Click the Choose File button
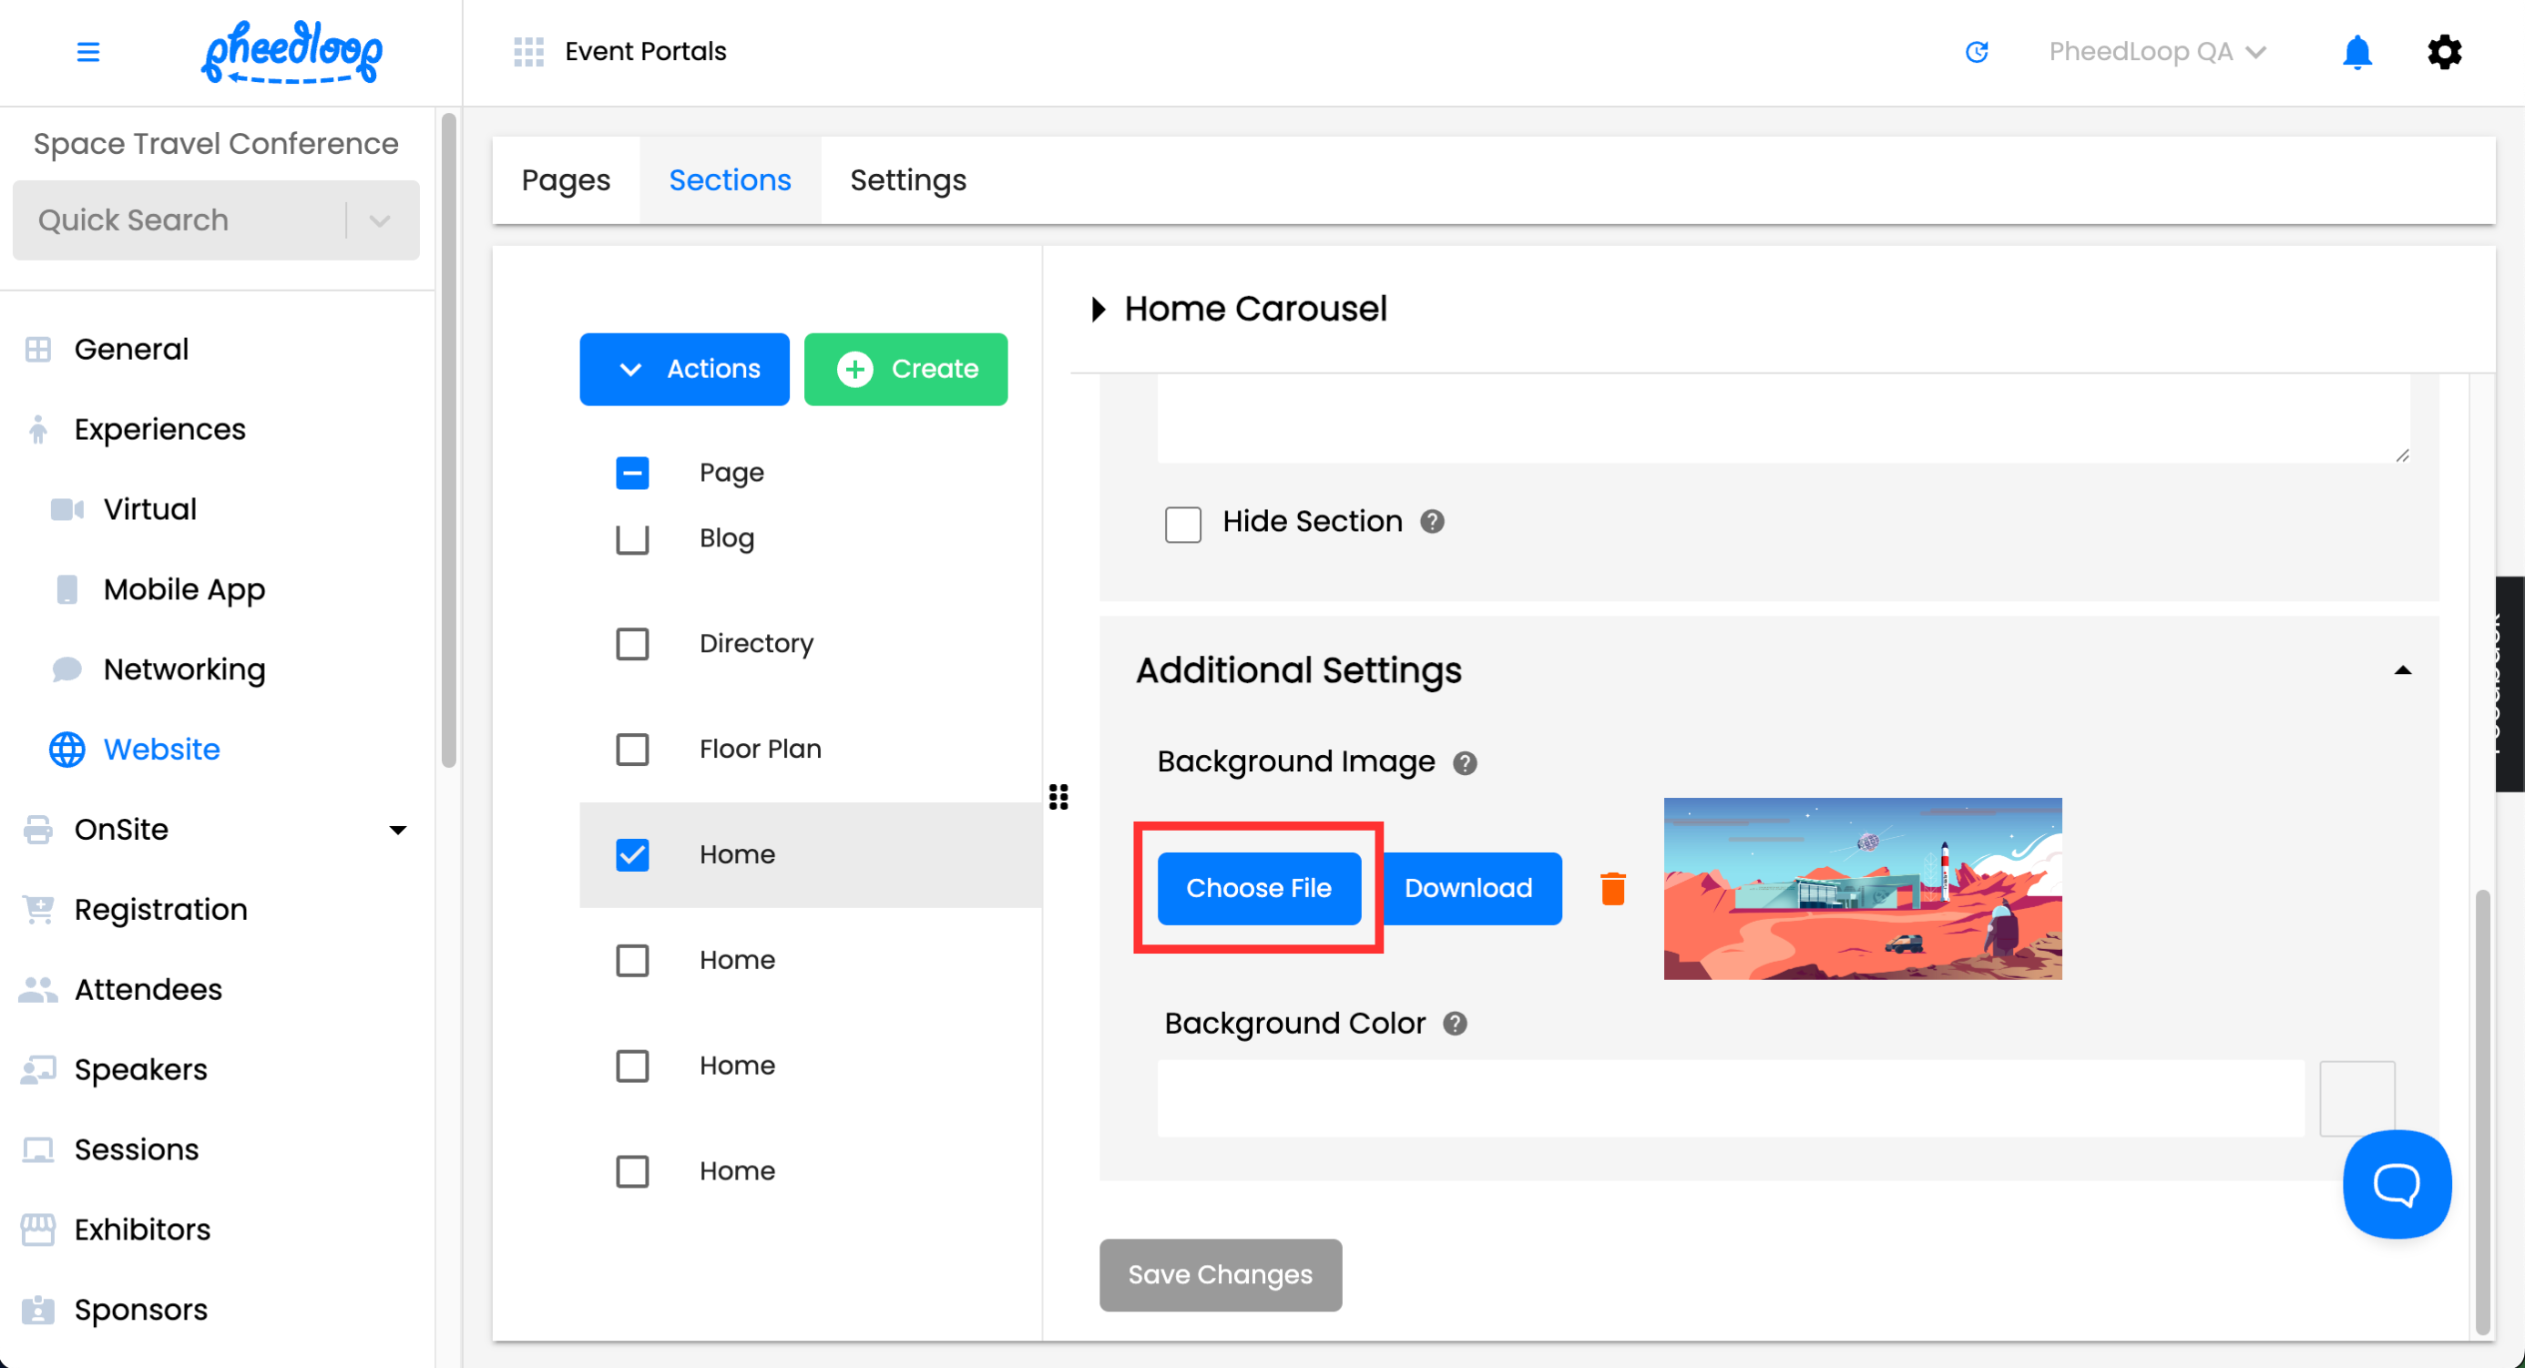The image size is (2525, 1368). (x=1259, y=888)
